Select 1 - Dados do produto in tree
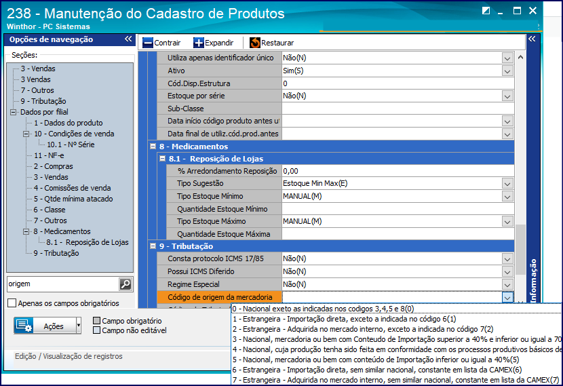 (69, 123)
